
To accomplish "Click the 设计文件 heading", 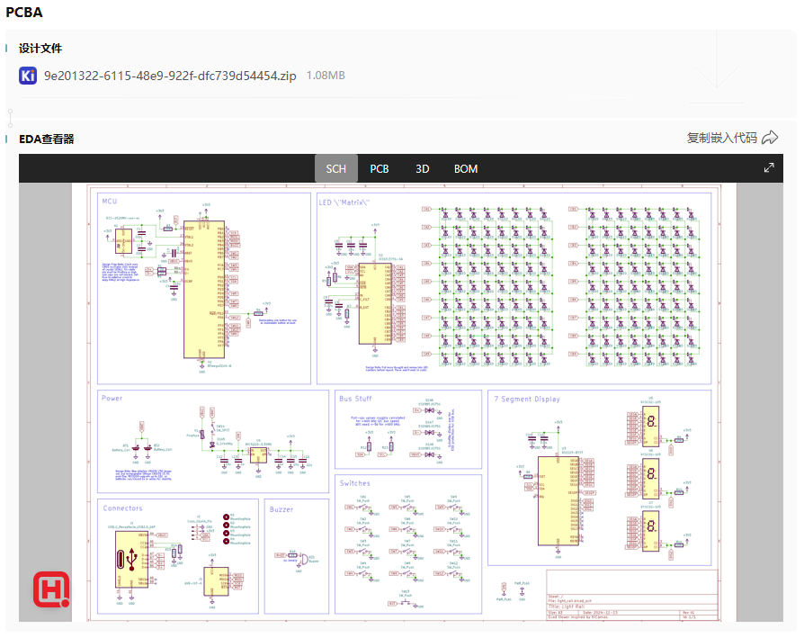I will click(40, 49).
